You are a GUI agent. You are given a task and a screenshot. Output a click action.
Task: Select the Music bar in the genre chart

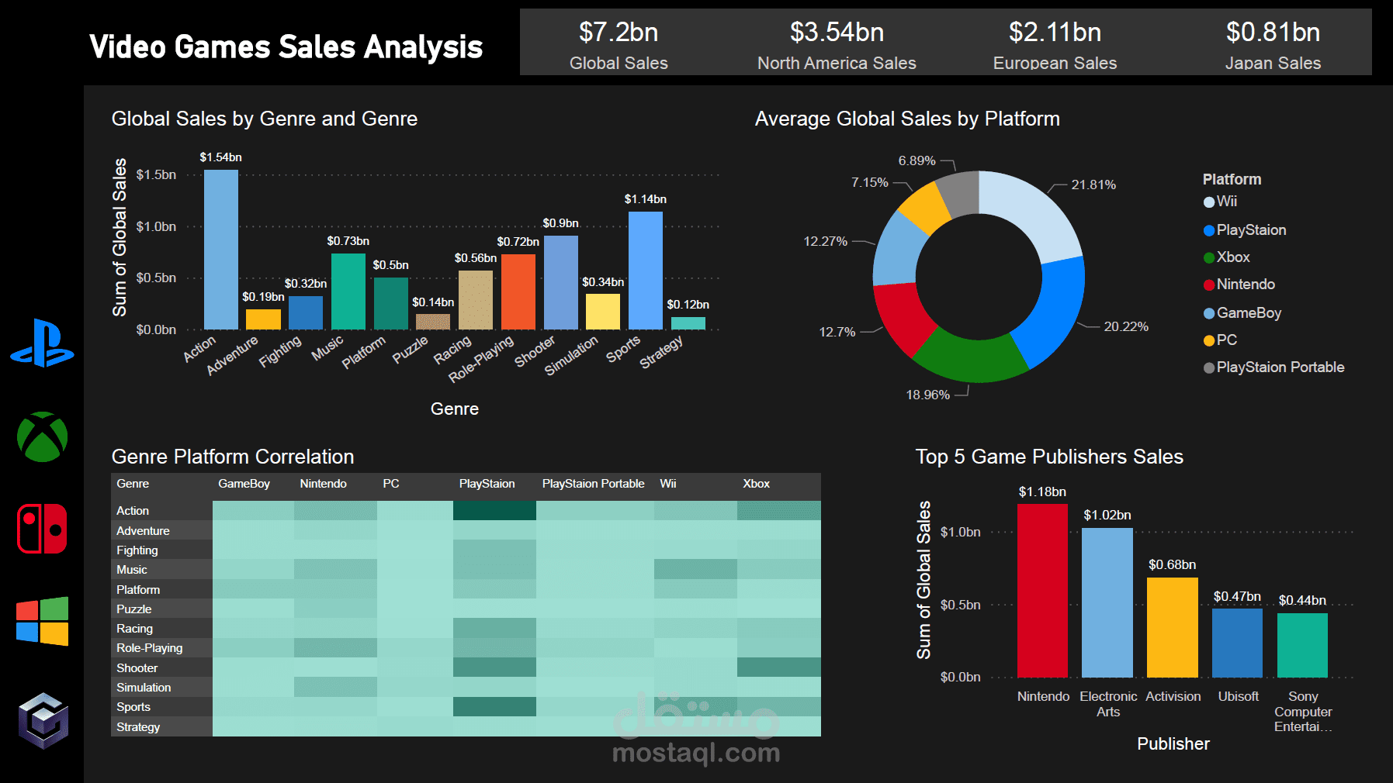(x=348, y=291)
